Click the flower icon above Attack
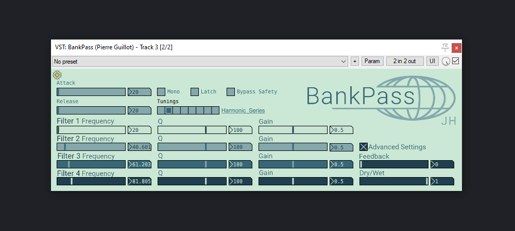The height and width of the screenshot is (231, 515). point(57,75)
